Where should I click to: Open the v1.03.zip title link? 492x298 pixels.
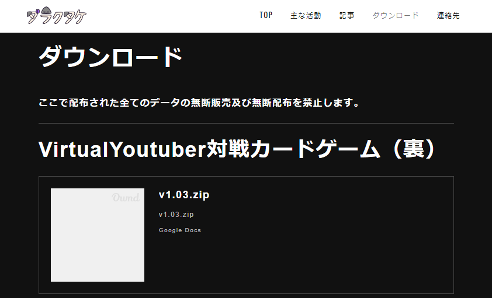tap(184, 195)
